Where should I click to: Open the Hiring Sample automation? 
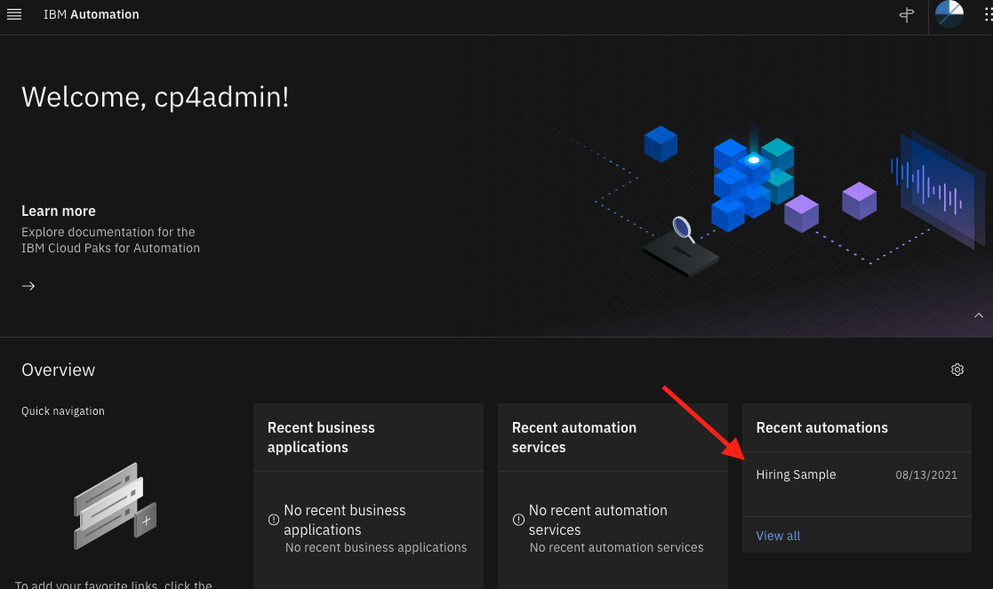(796, 474)
